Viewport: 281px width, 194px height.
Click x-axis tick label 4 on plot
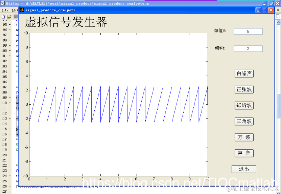(x=100, y=179)
